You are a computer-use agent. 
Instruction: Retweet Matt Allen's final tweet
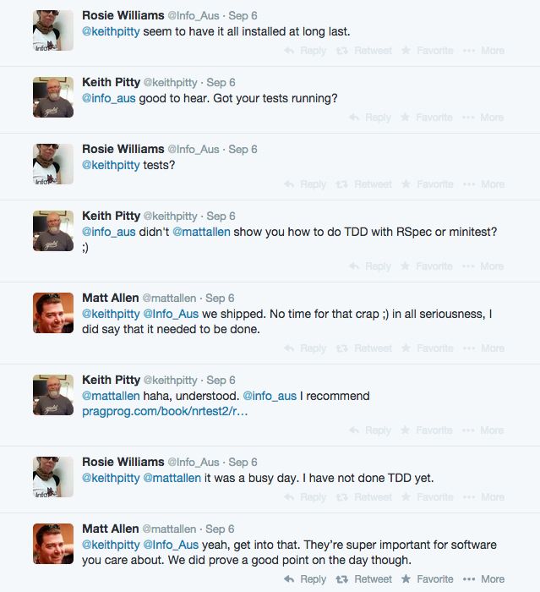pos(363,579)
